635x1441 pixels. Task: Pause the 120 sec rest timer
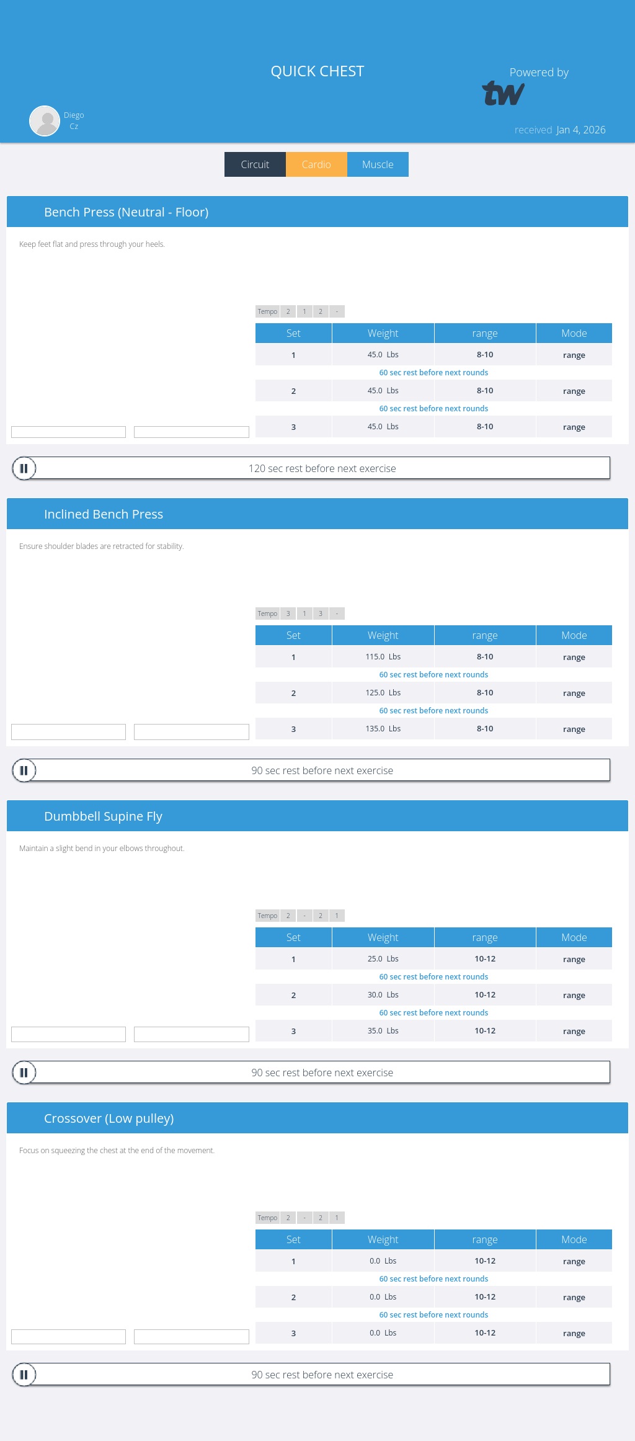(24, 468)
